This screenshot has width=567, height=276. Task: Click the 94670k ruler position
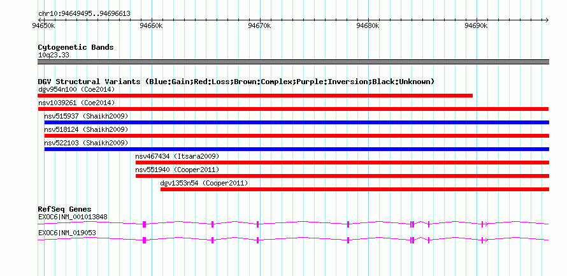(260, 25)
